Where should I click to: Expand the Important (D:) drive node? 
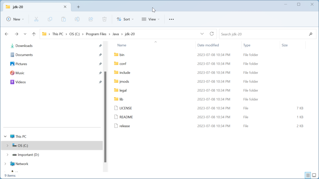(7, 155)
